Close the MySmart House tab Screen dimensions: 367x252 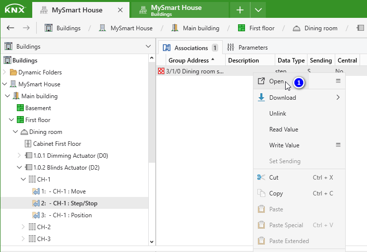120,10
